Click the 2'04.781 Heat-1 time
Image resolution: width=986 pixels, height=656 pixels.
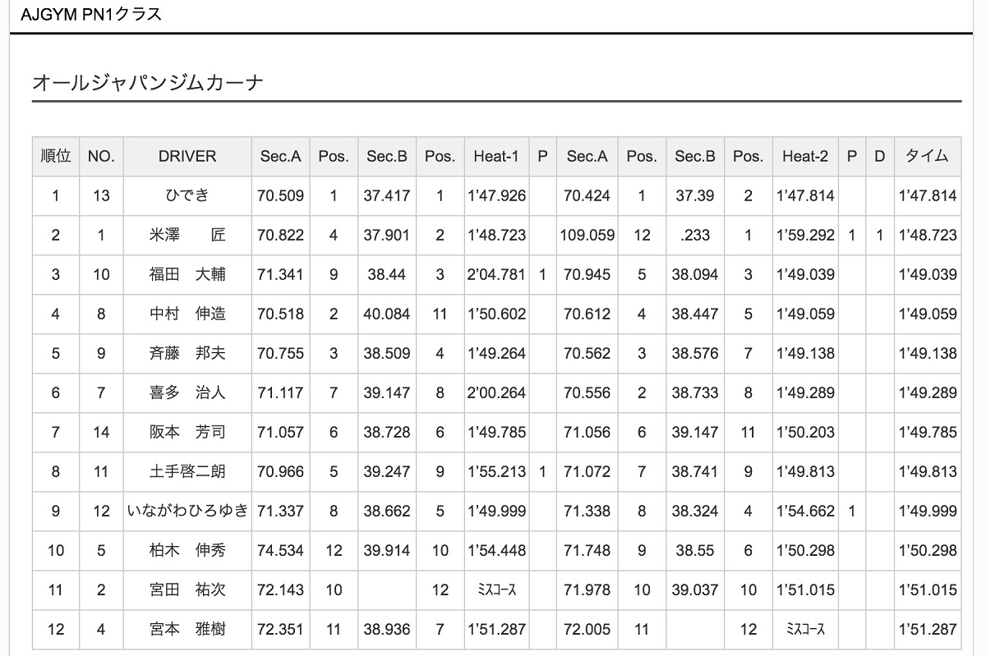[x=496, y=274]
